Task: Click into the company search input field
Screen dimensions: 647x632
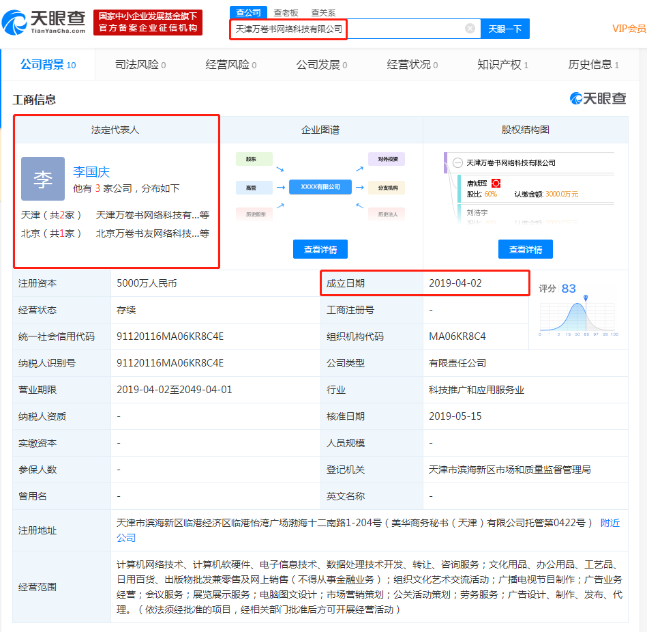Action: click(x=355, y=29)
